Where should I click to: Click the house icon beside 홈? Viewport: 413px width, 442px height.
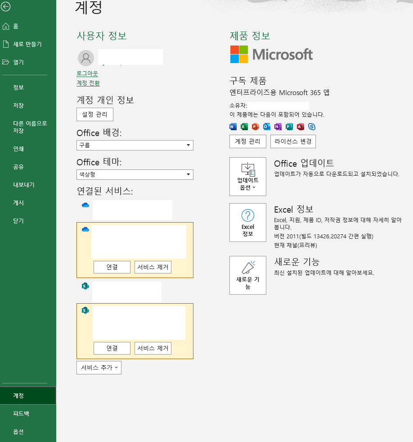(6, 26)
